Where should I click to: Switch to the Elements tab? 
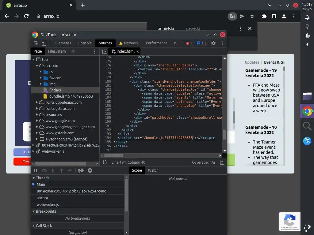(63, 43)
